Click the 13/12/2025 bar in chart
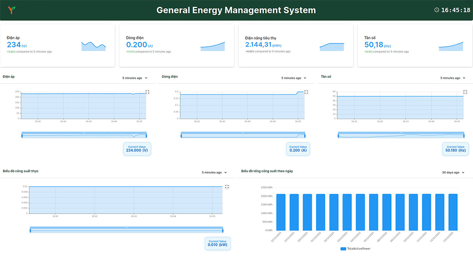 tap(453, 212)
